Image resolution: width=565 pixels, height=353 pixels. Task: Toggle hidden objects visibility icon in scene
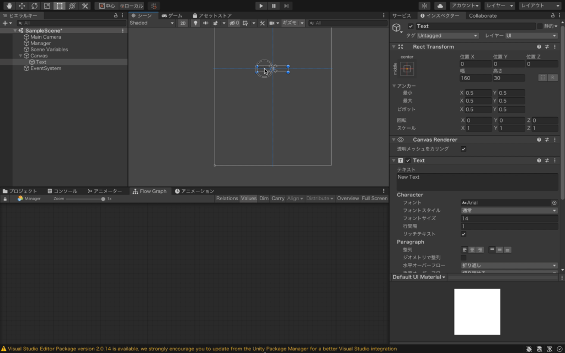[x=234, y=23]
